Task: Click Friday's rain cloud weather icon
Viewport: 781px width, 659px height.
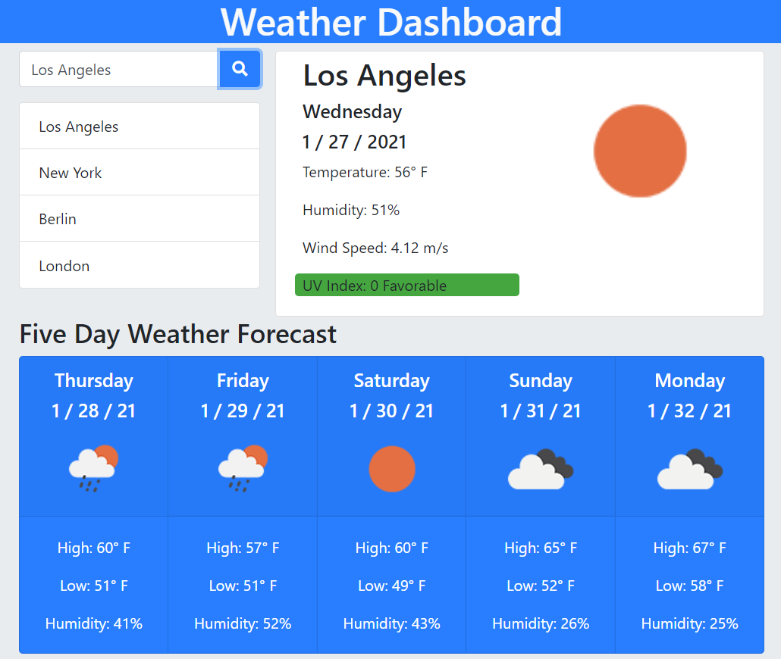Action: (243, 468)
